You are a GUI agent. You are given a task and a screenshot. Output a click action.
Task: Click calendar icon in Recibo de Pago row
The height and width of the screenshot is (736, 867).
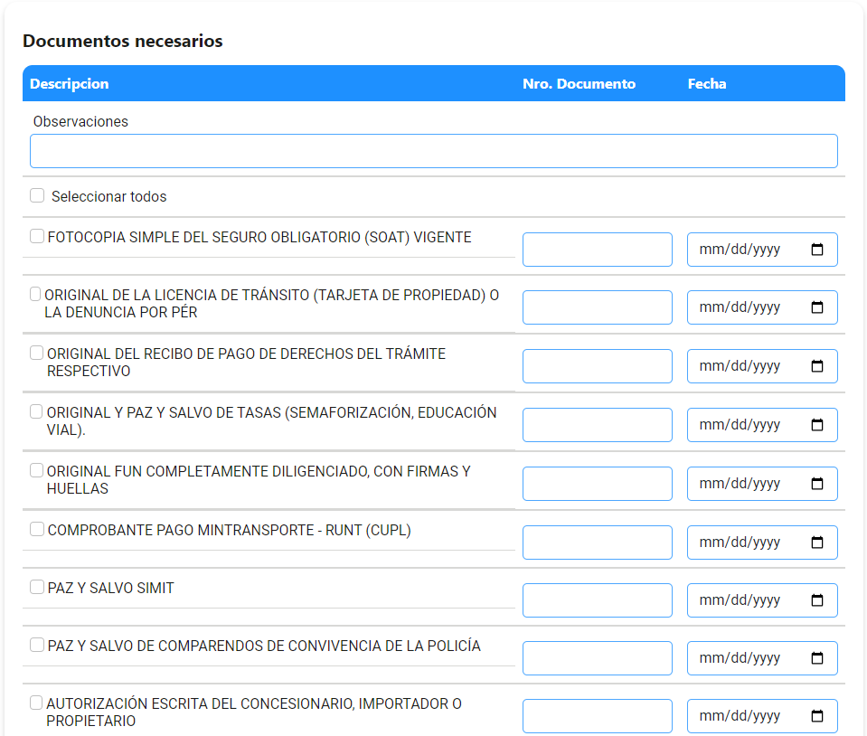click(x=816, y=366)
